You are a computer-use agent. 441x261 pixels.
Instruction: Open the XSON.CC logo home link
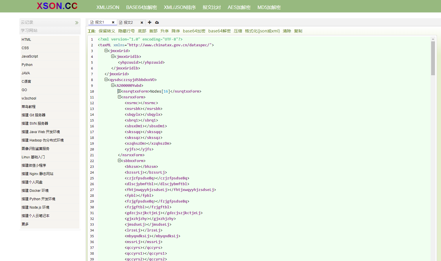click(57, 6)
